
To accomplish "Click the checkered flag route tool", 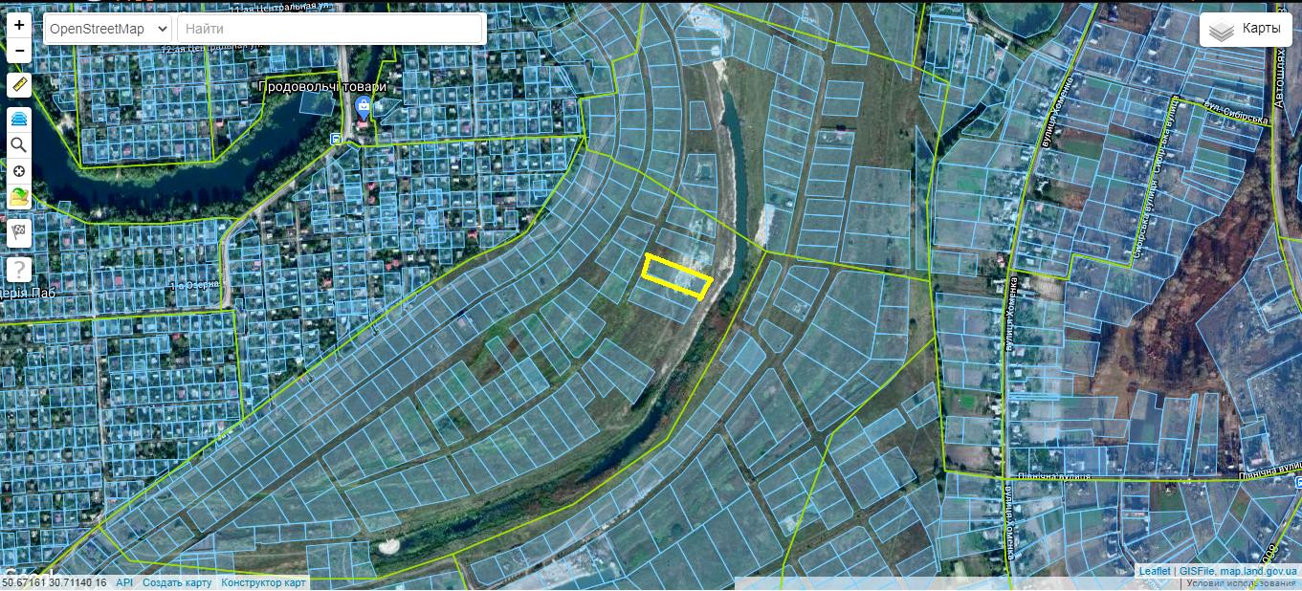I will (19, 232).
